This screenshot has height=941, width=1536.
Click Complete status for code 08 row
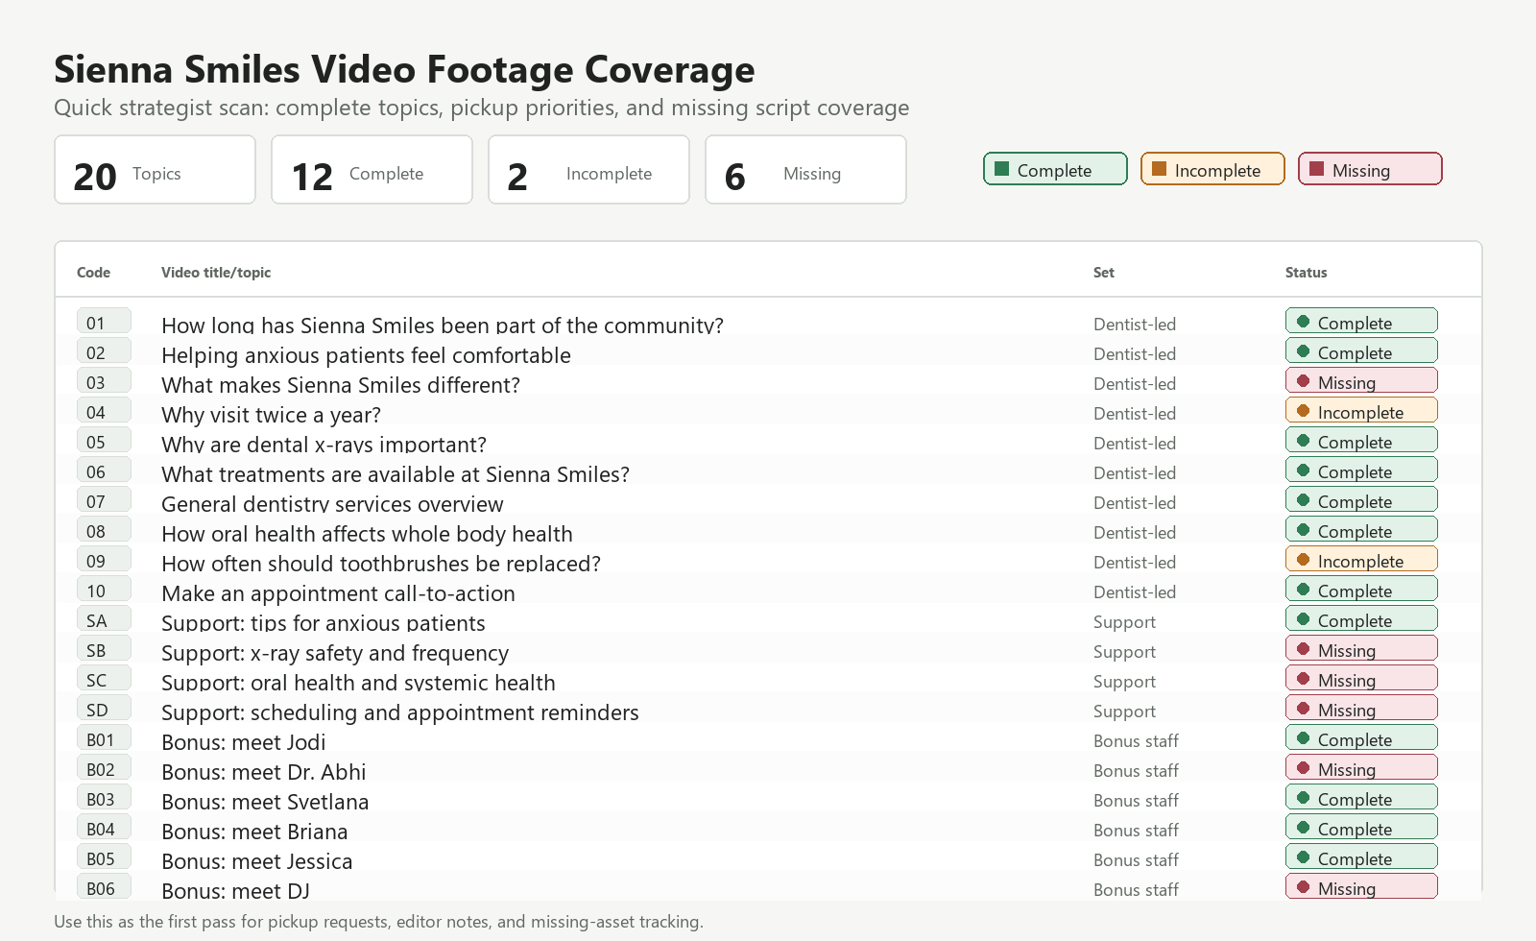tap(1361, 529)
